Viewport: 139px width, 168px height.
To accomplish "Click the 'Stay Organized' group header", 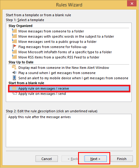I will coord(21,26).
